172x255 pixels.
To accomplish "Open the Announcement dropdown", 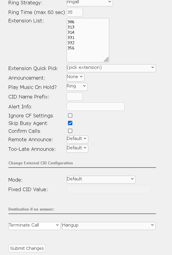I will (76, 78).
